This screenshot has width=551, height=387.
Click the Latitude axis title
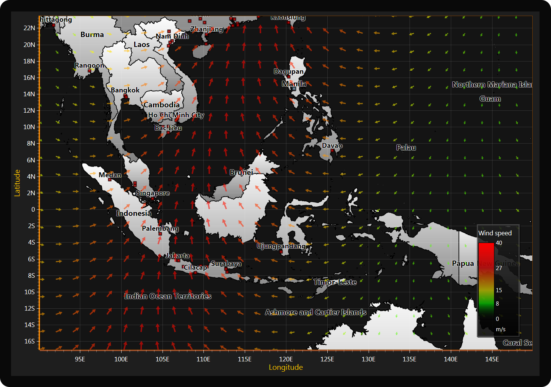click(x=17, y=183)
